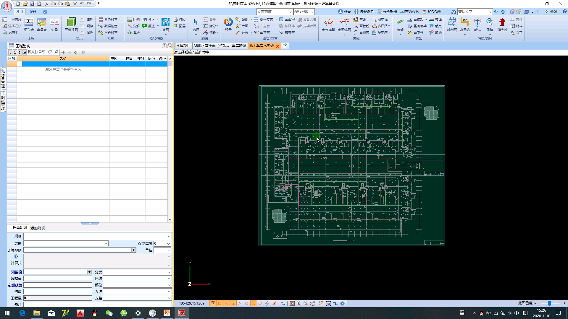
Task: Open the 轴侧图 axonometric view tool
Action: click(452, 25)
